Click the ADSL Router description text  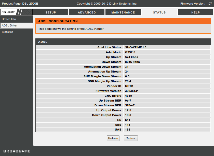pyautogui.click(x=71, y=29)
